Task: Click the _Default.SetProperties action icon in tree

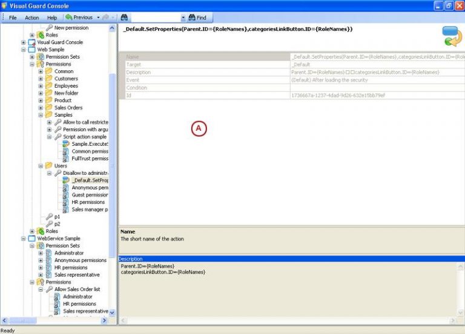Action: [66, 180]
